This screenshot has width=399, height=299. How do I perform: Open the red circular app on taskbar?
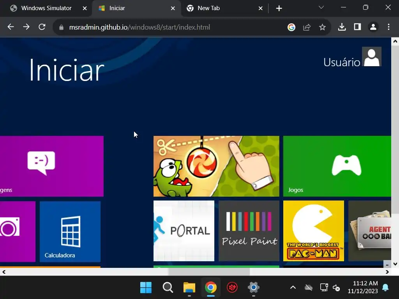point(232,288)
